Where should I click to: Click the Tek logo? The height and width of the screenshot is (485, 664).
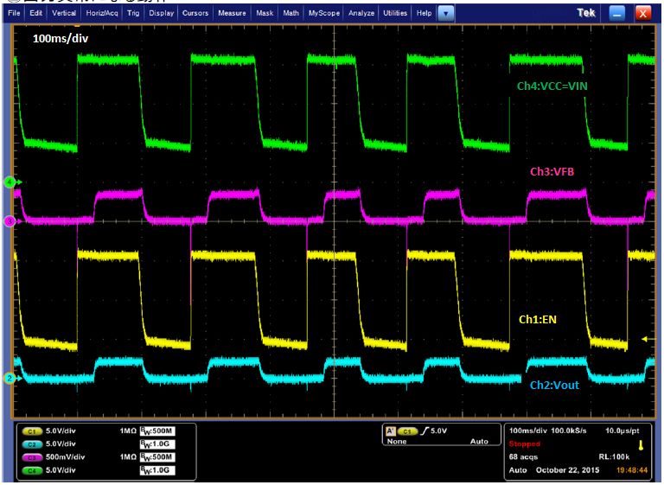[x=586, y=13]
